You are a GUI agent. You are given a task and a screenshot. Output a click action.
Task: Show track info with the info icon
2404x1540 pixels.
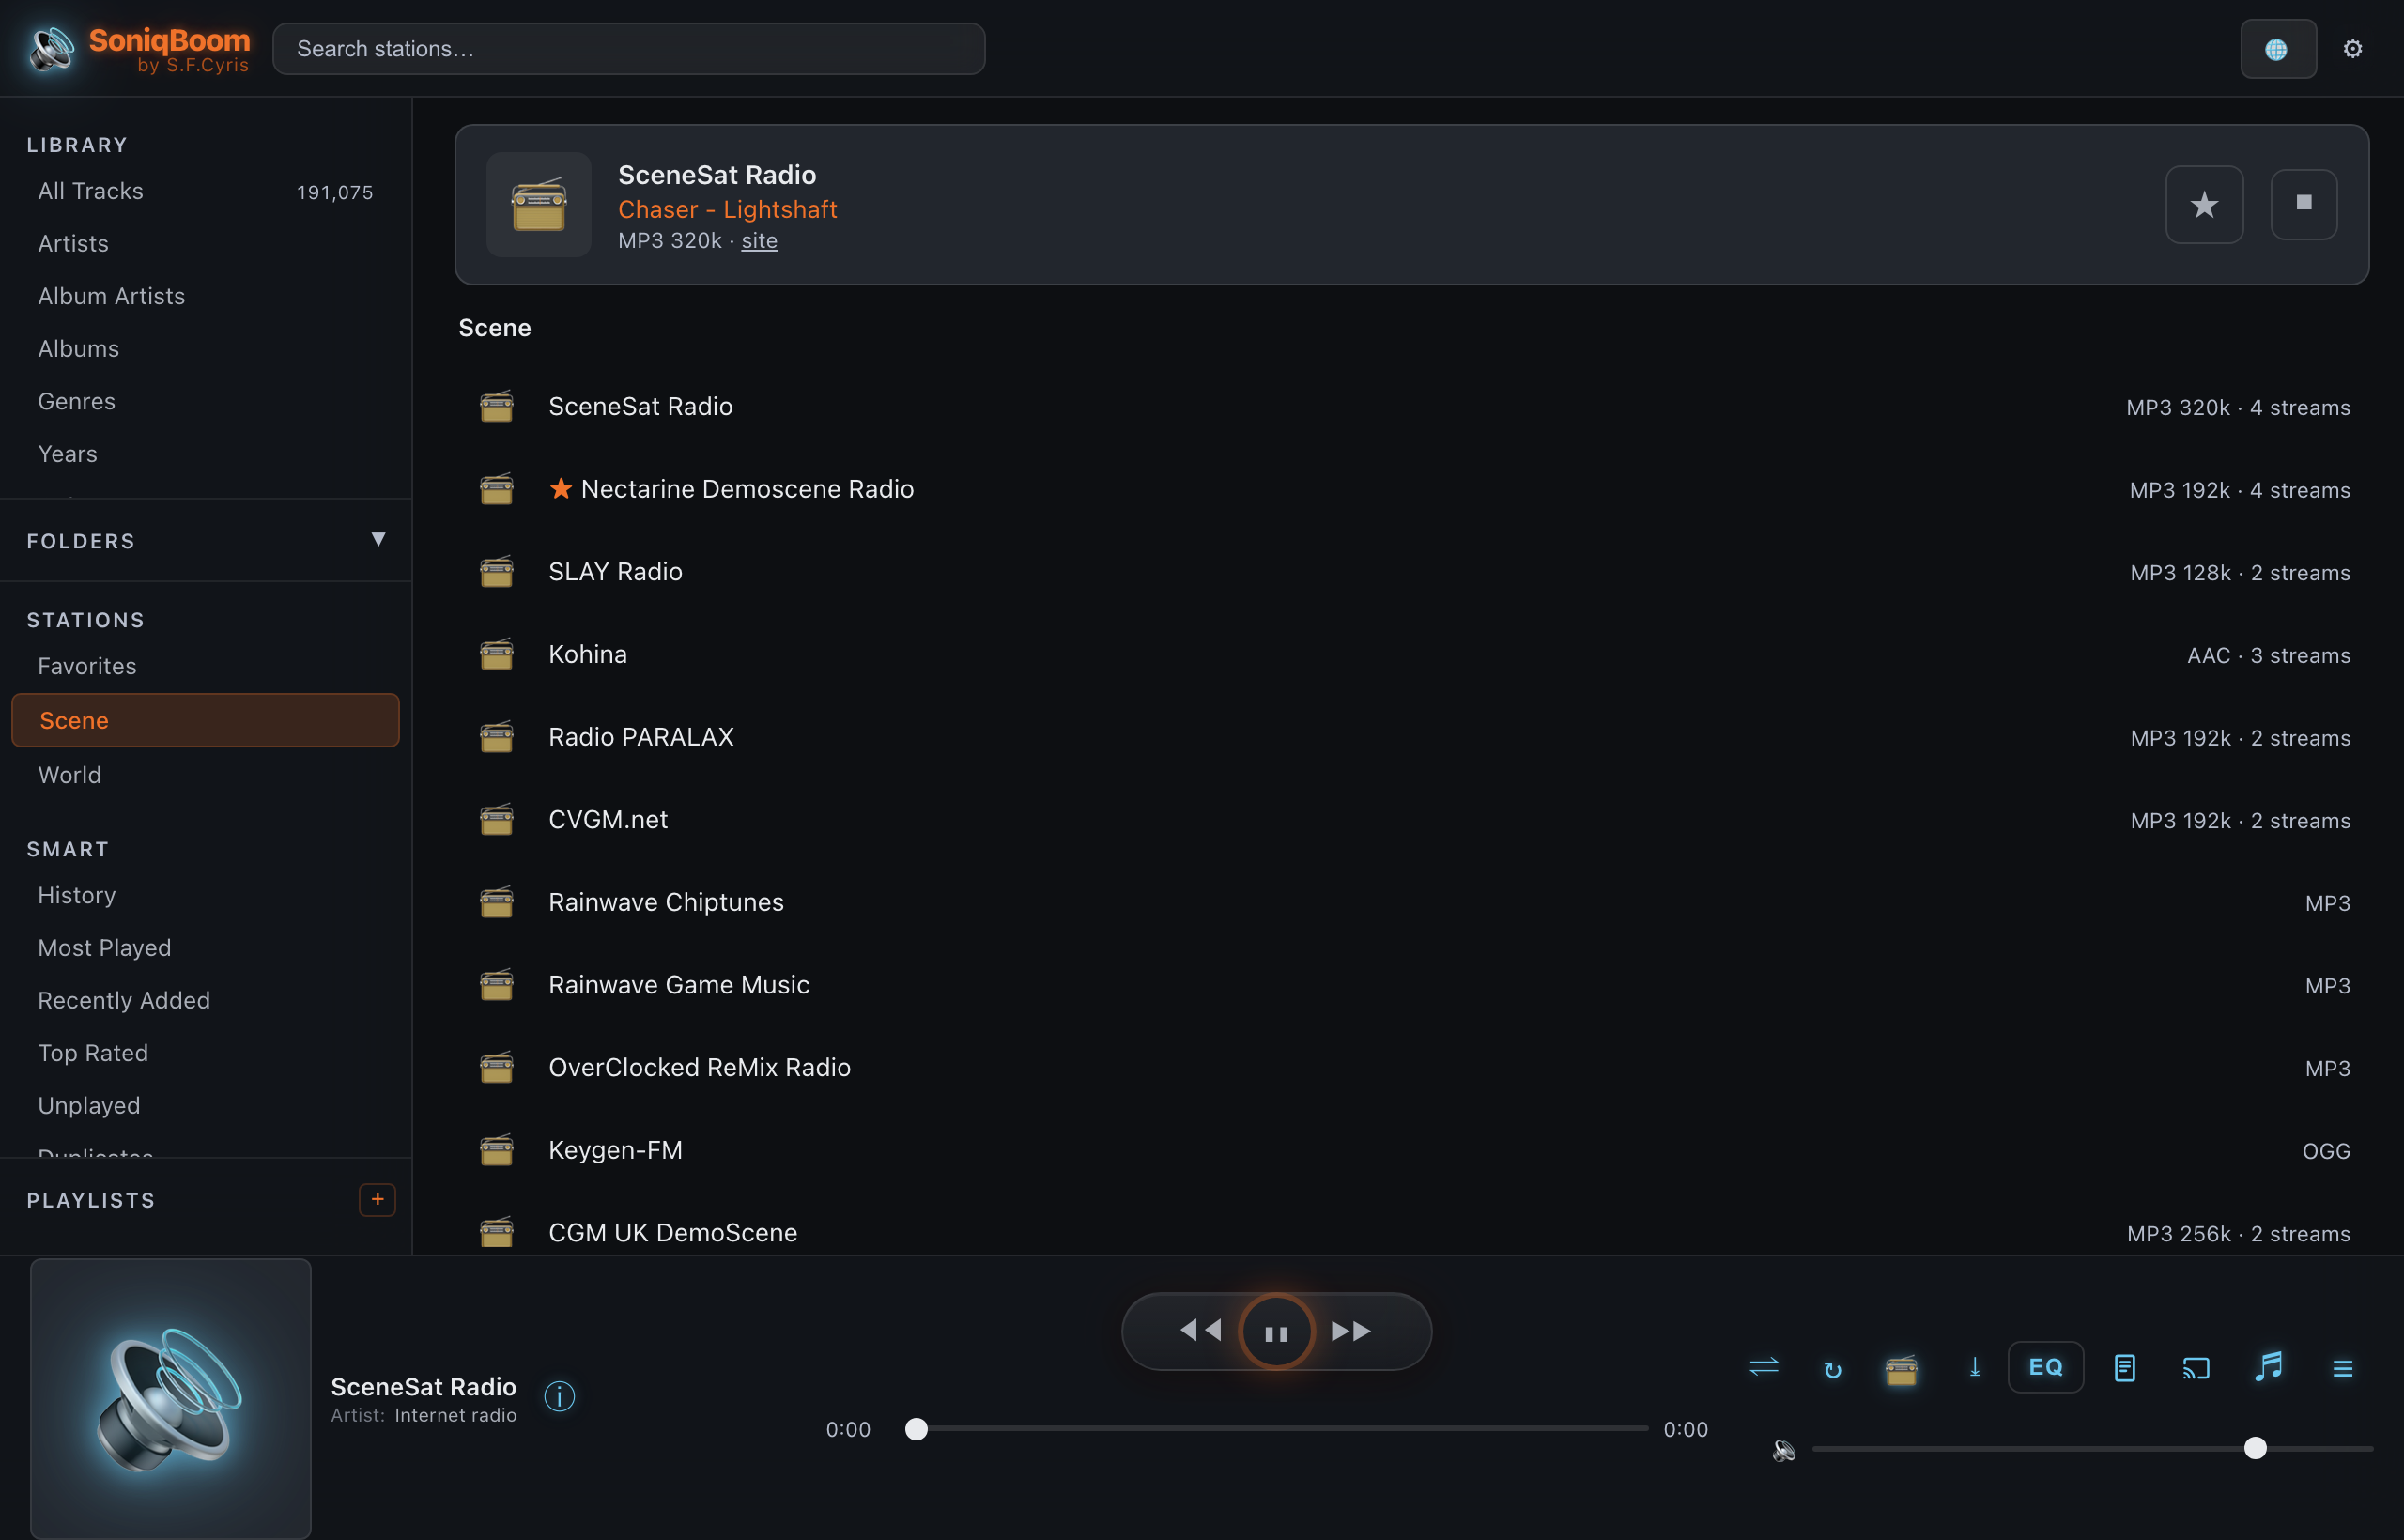pyautogui.click(x=559, y=1396)
